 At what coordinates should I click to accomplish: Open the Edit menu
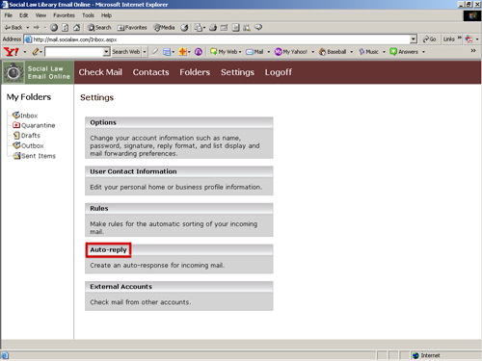(23, 15)
